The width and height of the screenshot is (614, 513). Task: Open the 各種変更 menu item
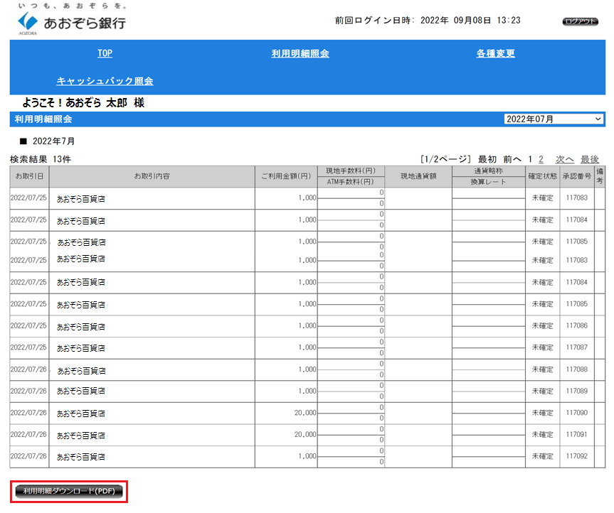[x=495, y=54]
